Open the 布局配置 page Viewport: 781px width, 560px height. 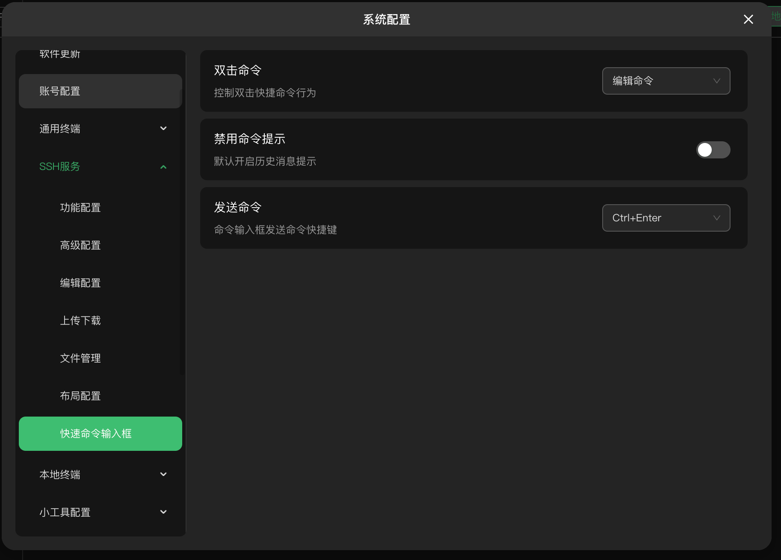coord(80,396)
